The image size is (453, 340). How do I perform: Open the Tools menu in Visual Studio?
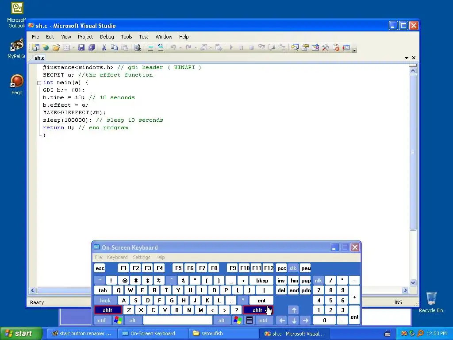point(126,37)
